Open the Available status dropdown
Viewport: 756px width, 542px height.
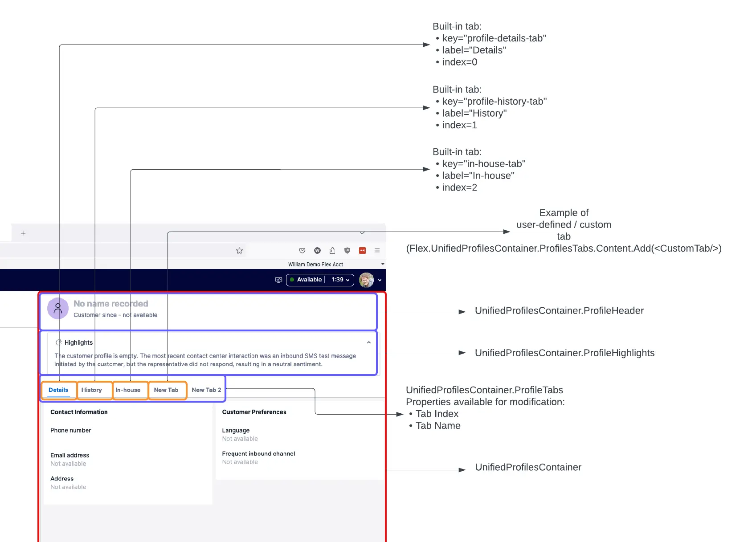click(320, 280)
